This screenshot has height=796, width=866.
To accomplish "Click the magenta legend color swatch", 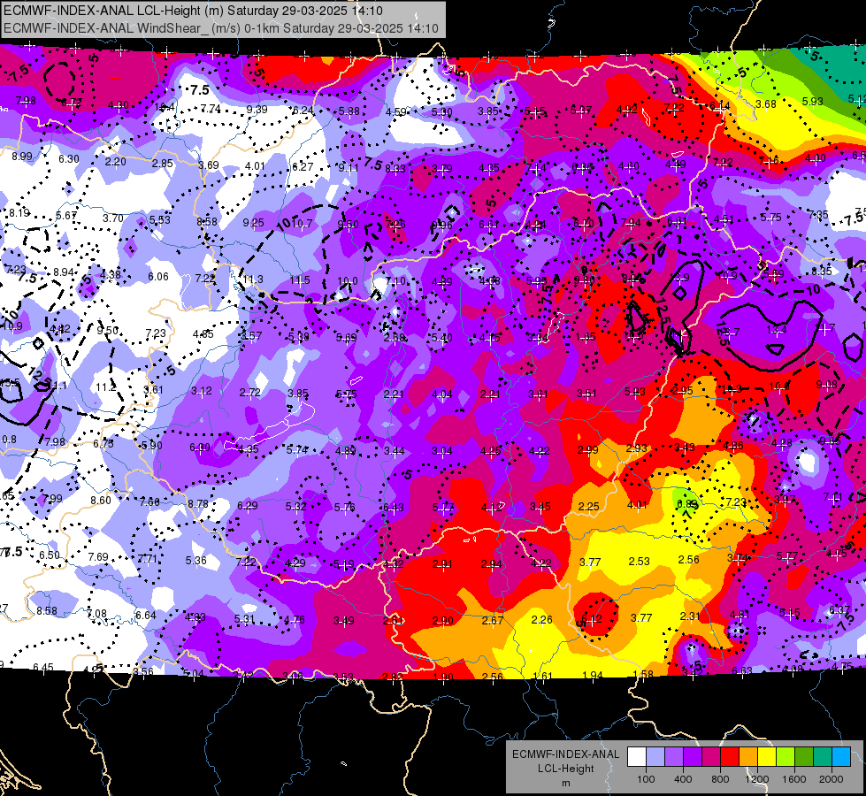I will [x=711, y=756].
